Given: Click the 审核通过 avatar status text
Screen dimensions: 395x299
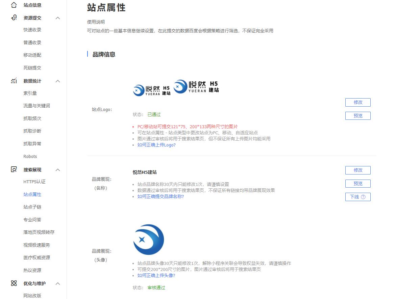Looking at the screenshot, I should 156,288.
